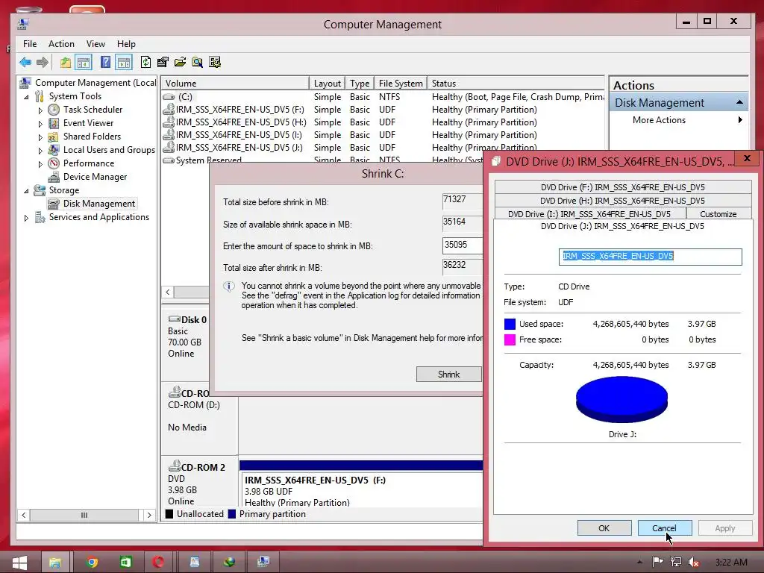Expand the Task Scheduler node arrow
The width and height of the screenshot is (764, 573).
pyautogui.click(x=40, y=110)
